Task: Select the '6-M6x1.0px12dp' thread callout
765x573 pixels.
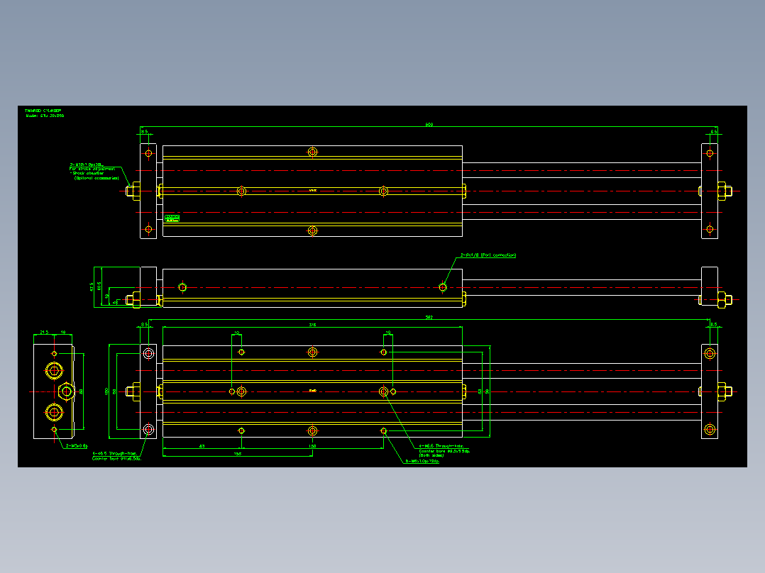Action: point(422,462)
